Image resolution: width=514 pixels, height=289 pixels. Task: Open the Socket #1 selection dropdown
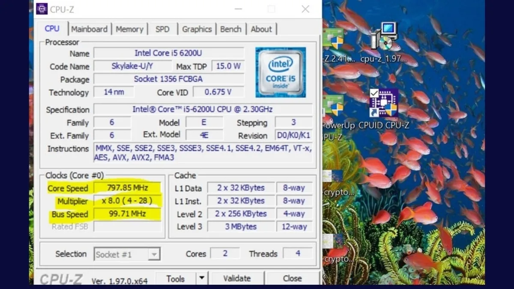point(154,254)
